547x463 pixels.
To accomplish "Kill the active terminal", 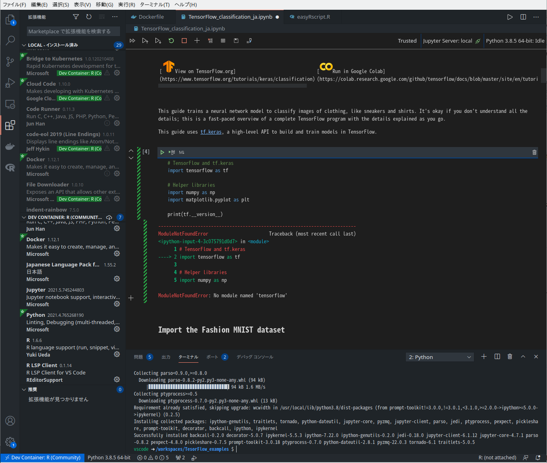I will (510, 357).
